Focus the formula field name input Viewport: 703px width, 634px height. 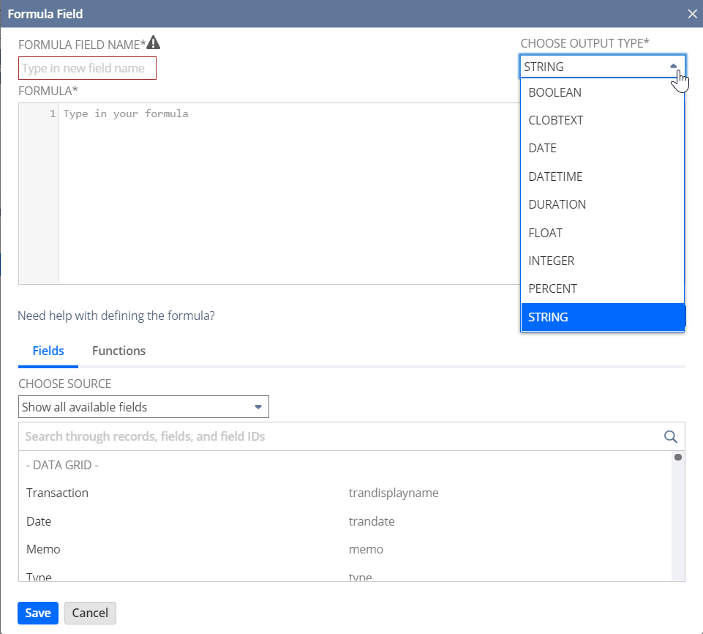(x=88, y=68)
